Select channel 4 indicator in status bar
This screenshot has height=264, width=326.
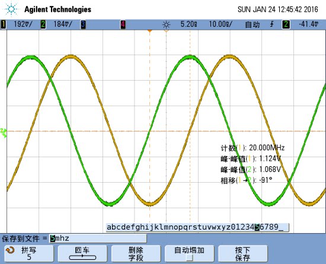click(123, 24)
